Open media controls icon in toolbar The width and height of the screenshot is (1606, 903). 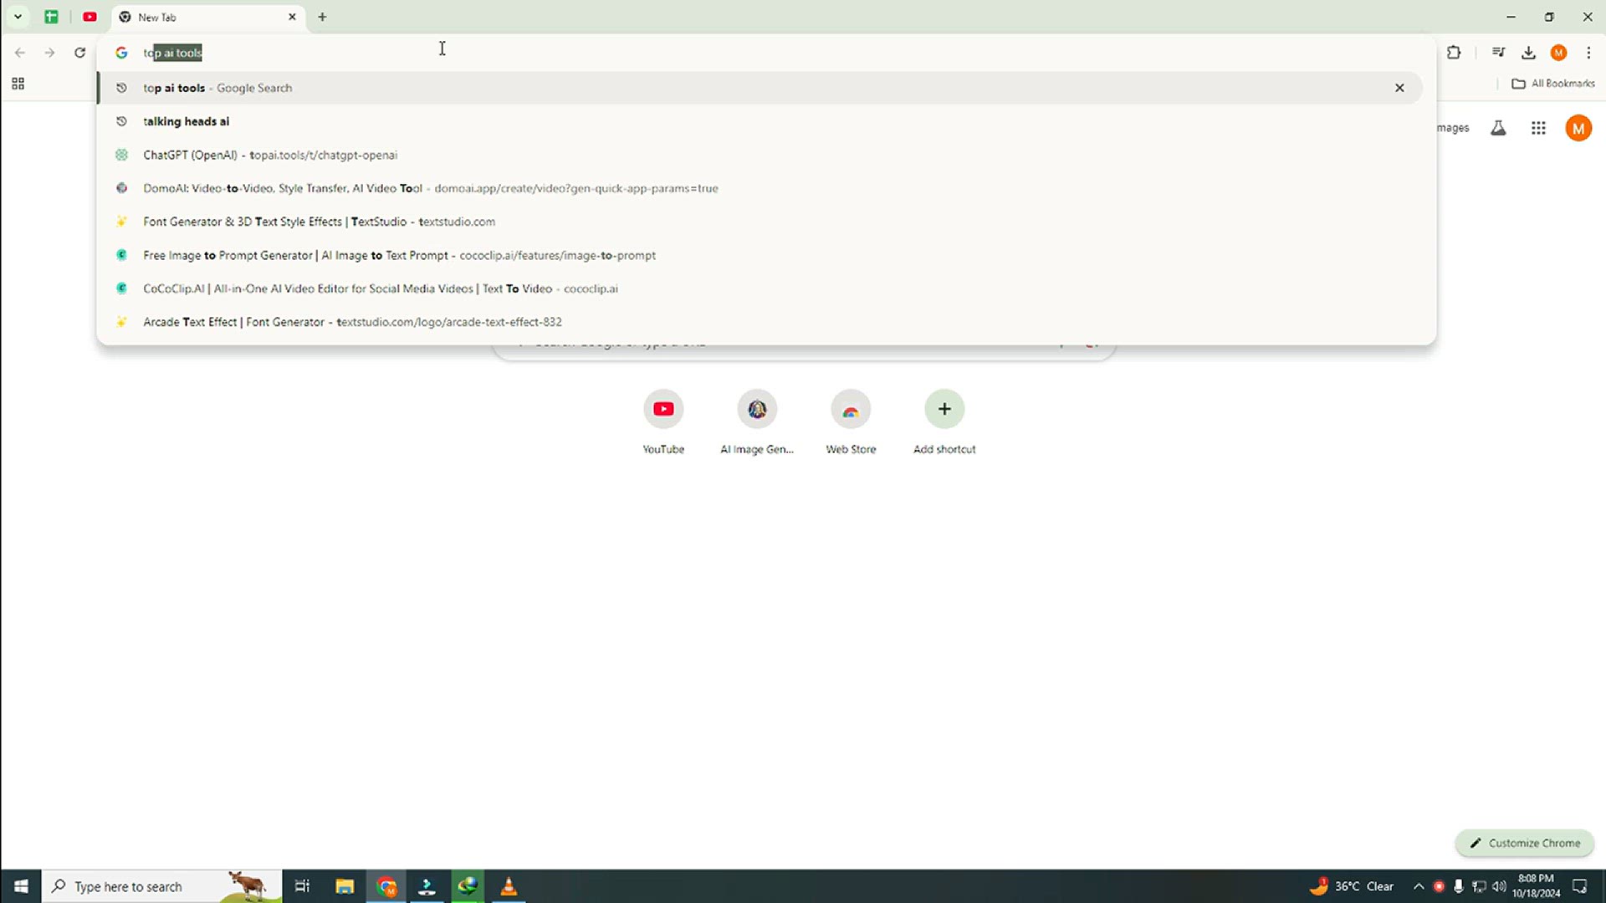(x=1498, y=53)
